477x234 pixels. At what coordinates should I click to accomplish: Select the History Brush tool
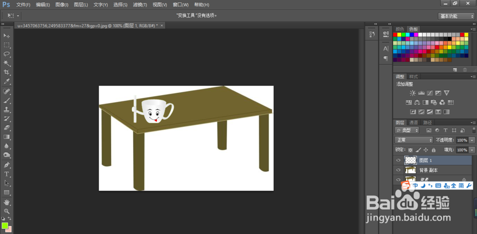[x=6, y=119]
